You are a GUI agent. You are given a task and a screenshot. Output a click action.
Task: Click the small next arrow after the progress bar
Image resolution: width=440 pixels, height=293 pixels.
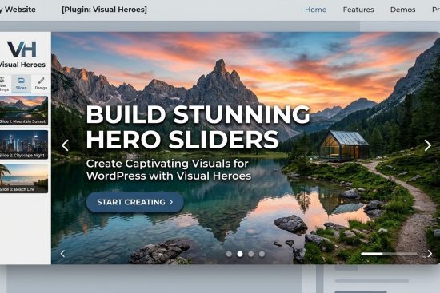[x=430, y=254]
